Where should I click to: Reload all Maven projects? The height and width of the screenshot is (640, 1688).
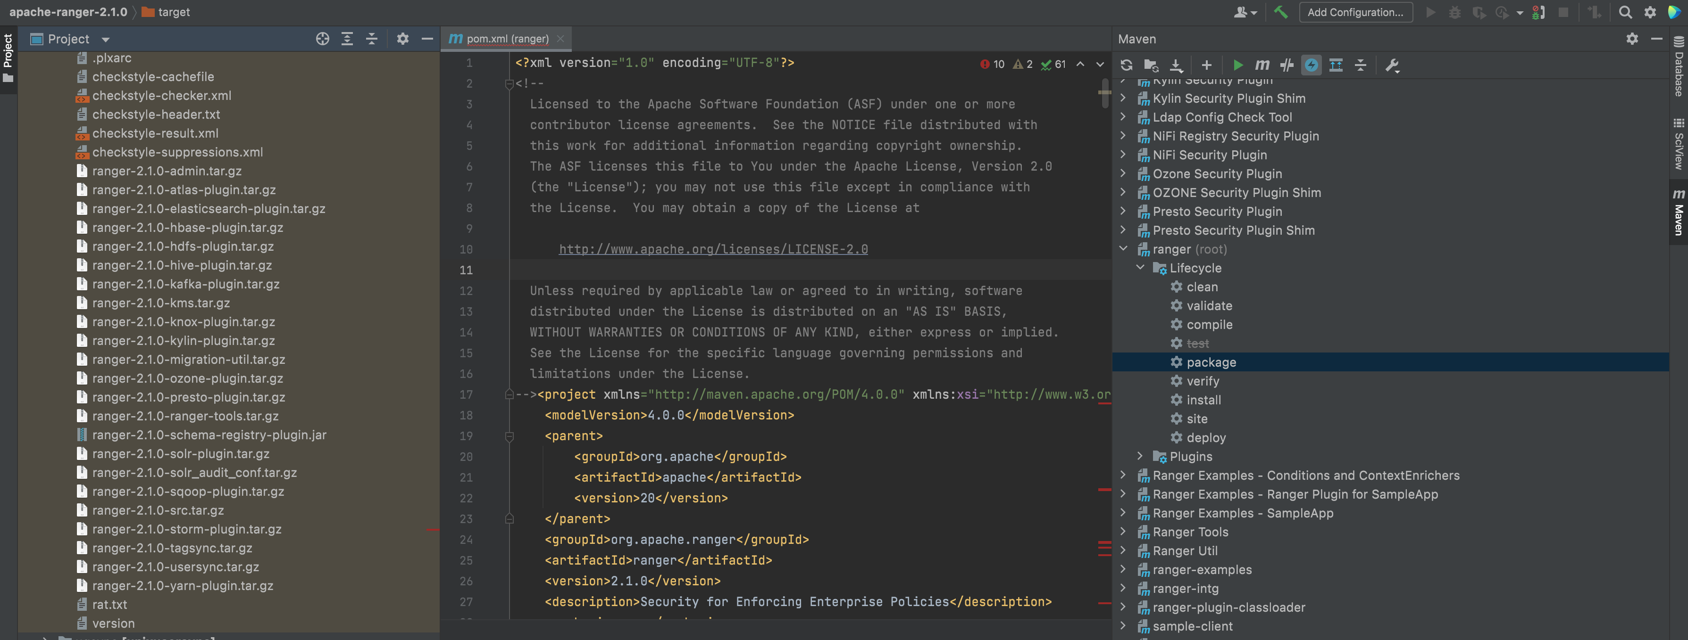pyautogui.click(x=1127, y=65)
